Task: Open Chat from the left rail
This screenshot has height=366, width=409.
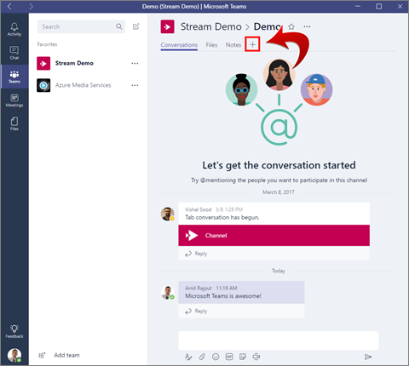Action: click(x=14, y=53)
